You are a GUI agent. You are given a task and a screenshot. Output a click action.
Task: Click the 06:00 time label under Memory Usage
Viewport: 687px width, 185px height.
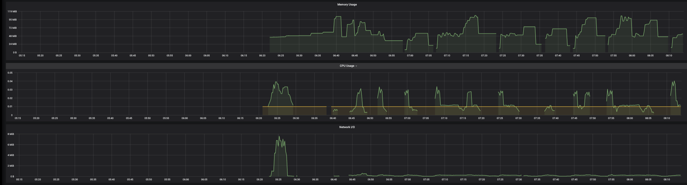tap(188, 56)
